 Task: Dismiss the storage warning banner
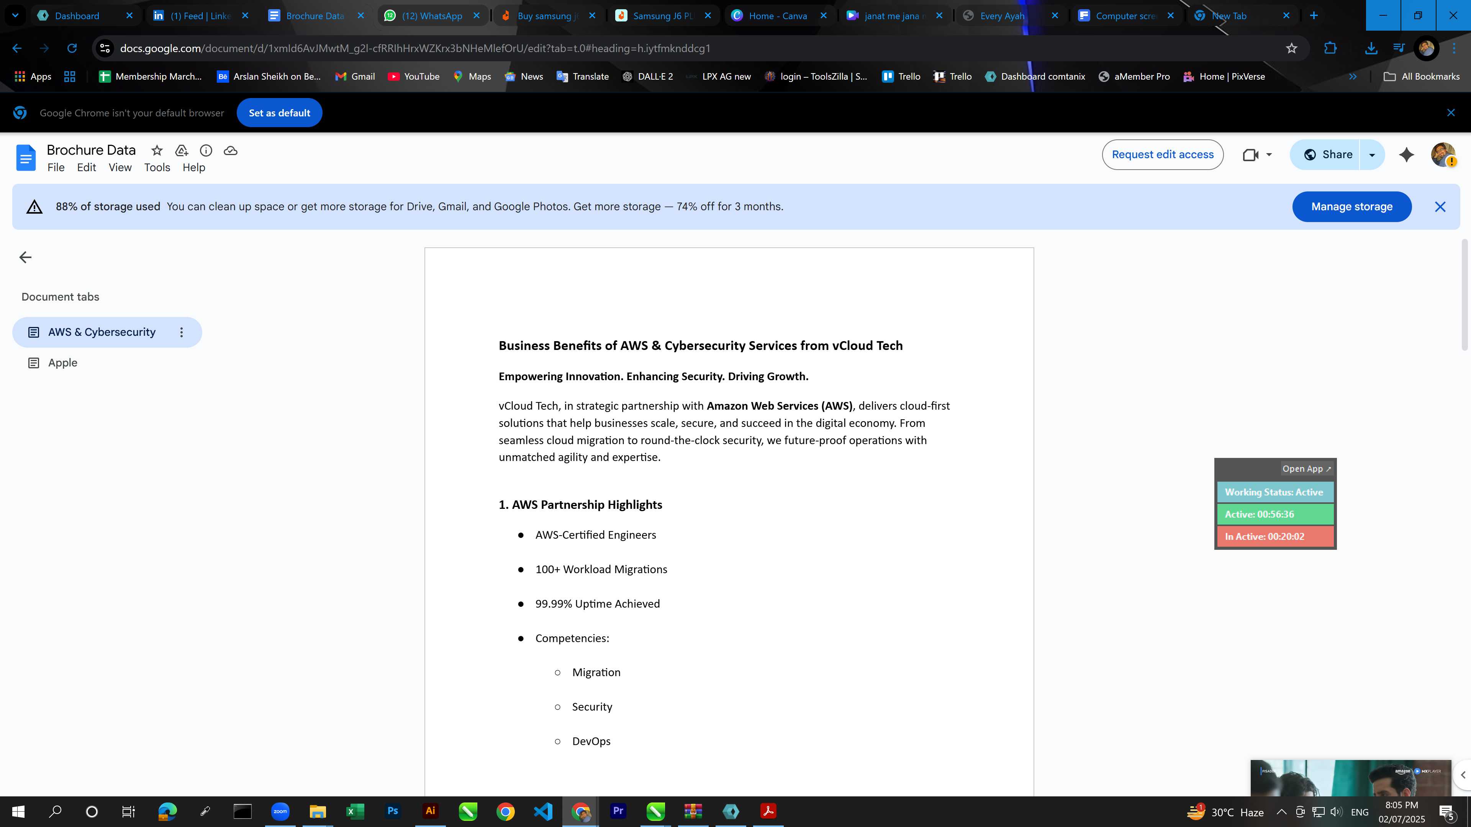tap(1440, 207)
